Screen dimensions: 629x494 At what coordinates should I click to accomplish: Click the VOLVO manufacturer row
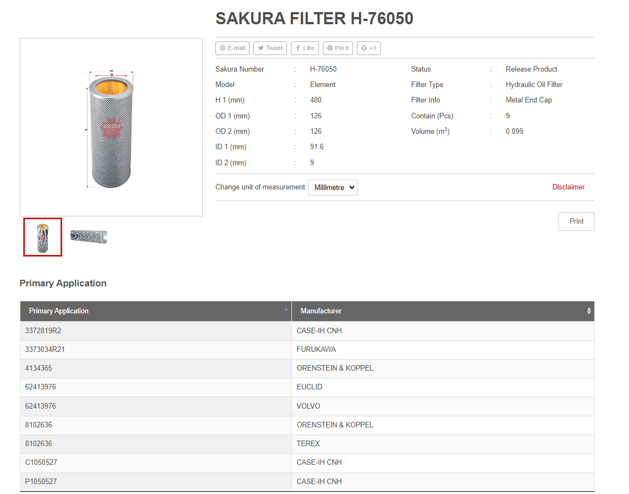click(308, 406)
